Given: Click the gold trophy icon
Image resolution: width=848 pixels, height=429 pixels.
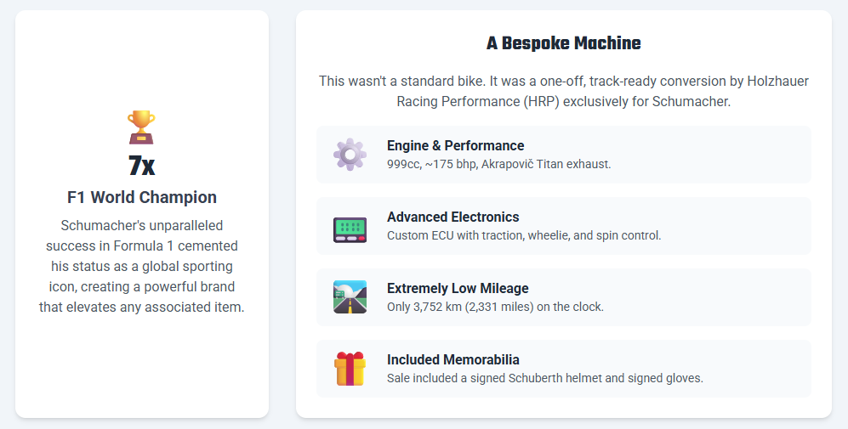Looking at the screenshot, I should (x=141, y=127).
